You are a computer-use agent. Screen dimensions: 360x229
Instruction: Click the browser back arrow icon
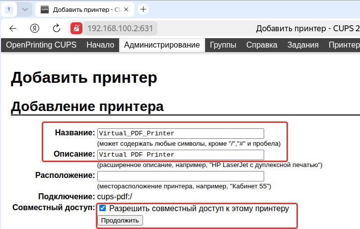(x=13, y=28)
